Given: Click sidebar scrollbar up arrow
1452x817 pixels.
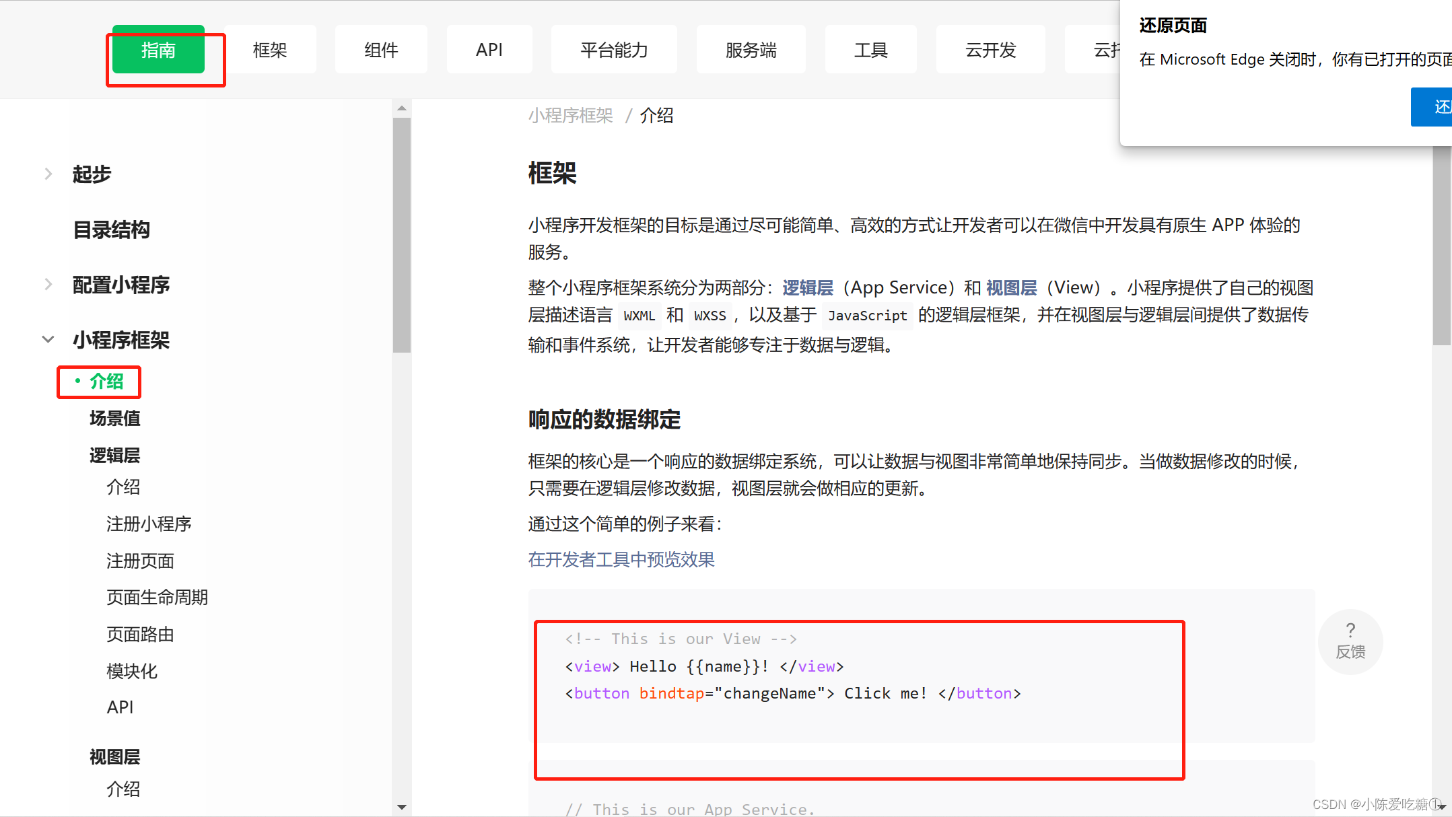Looking at the screenshot, I should click(x=402, y=108).
